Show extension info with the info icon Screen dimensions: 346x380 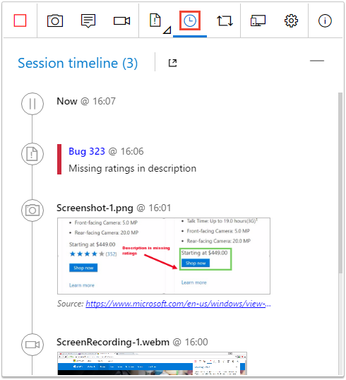325,20
